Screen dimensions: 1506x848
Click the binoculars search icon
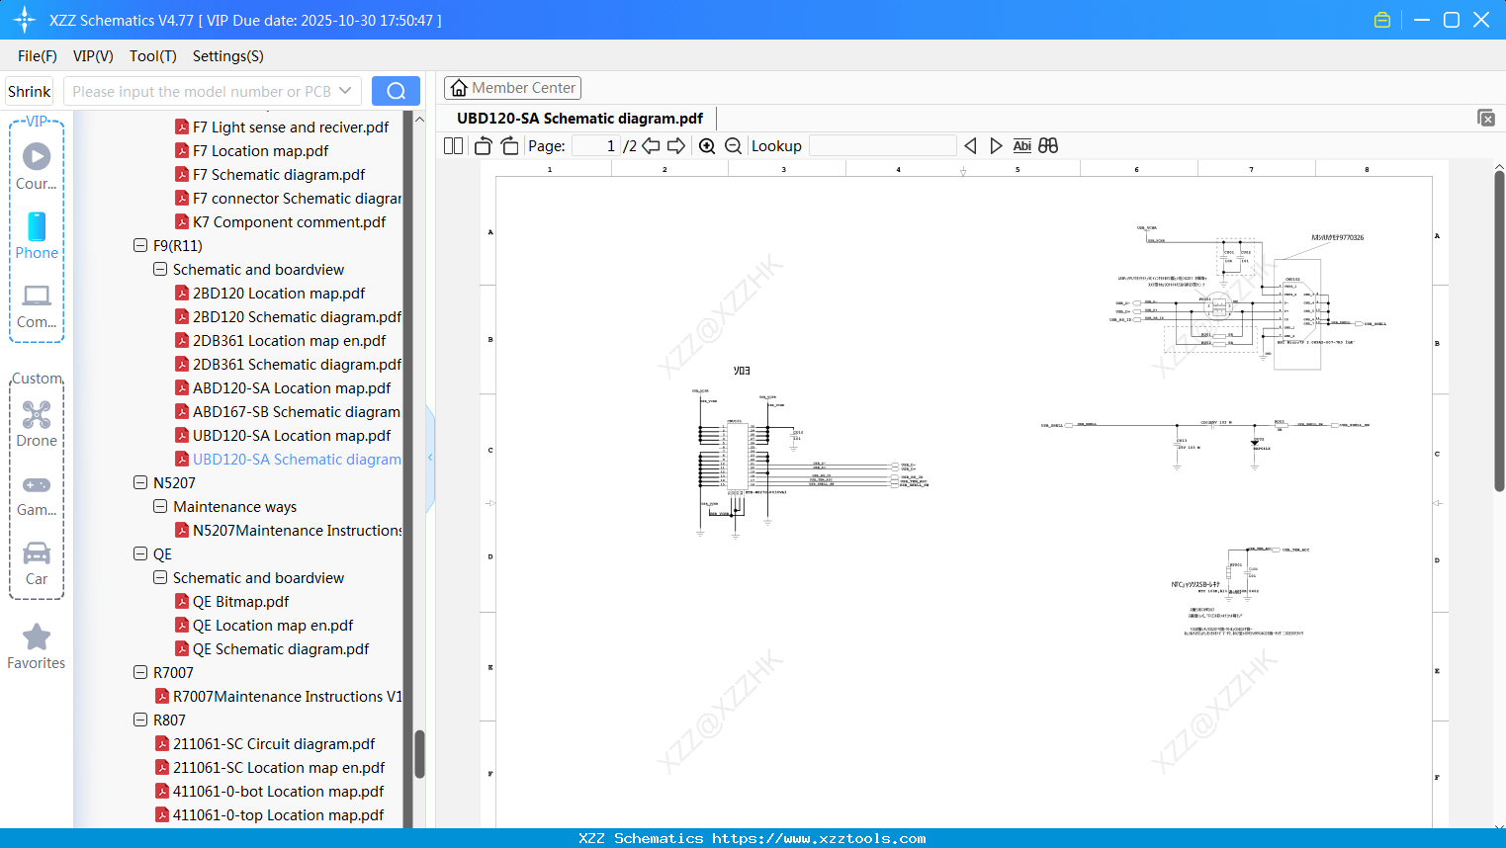pyautogui.click(x=1048, y=145)
